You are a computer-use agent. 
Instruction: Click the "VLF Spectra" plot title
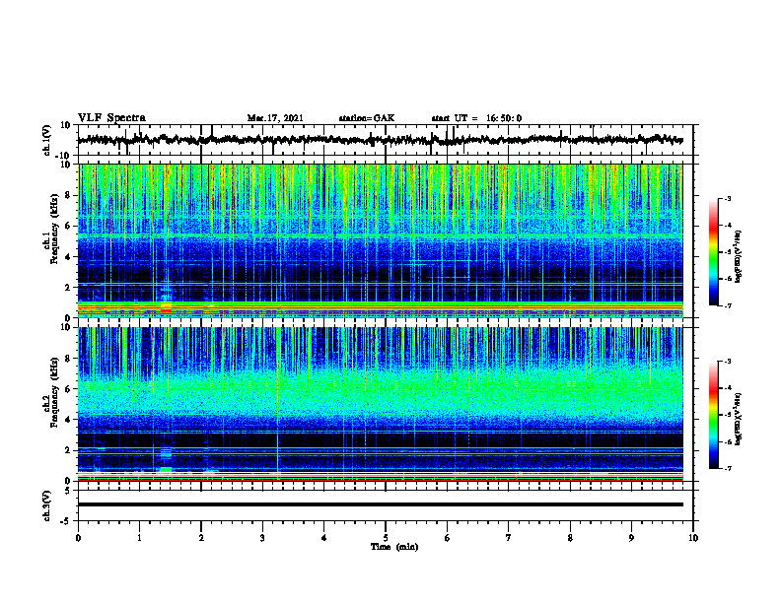click(111, 118)
